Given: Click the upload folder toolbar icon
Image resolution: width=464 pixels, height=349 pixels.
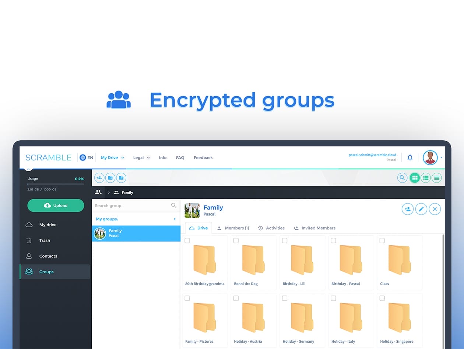Looking at the screenshot, I should point(121,178).
